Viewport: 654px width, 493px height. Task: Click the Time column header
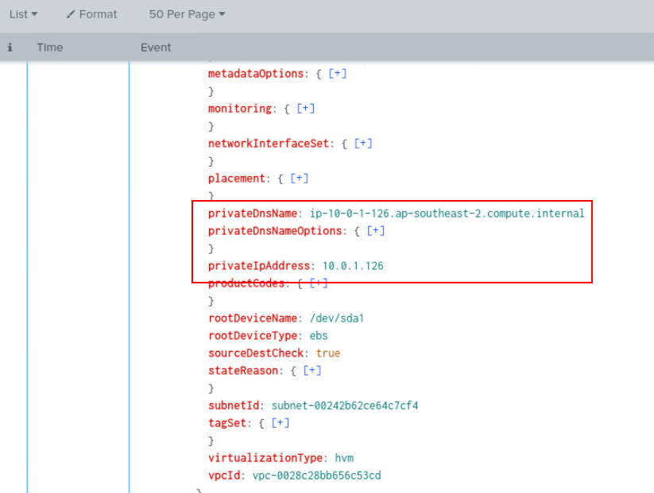click(x=49, y=48)
